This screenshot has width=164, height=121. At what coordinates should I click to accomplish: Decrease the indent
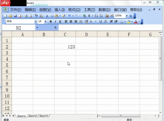pyautogui.click(x=111, y=22)
